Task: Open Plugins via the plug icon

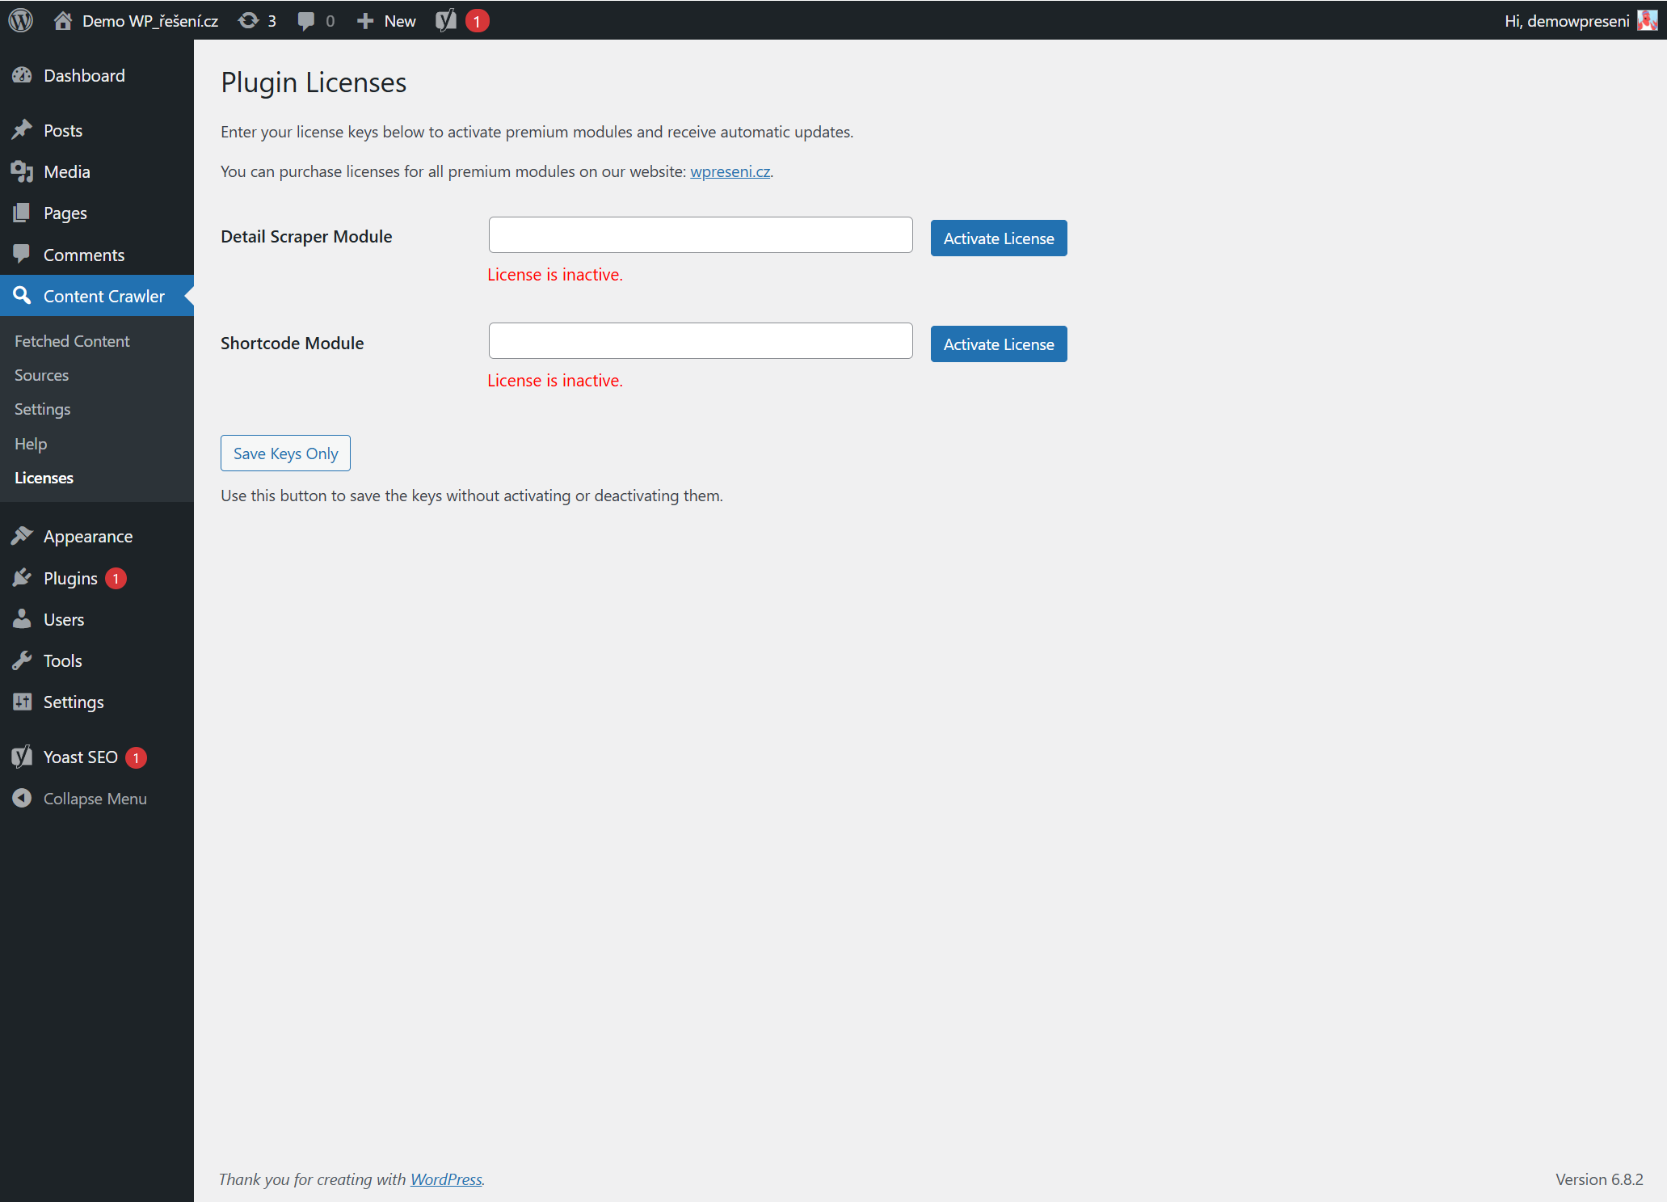Action: [x=22, y=578]
